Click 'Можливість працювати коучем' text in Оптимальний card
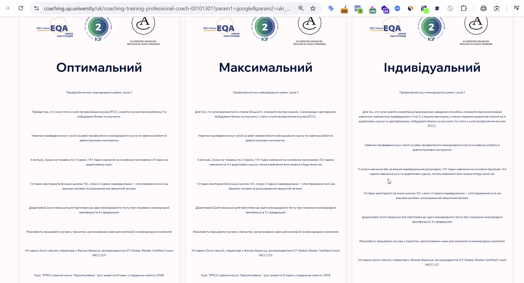This screenshot has height=283, width=524. pos(99,232)
